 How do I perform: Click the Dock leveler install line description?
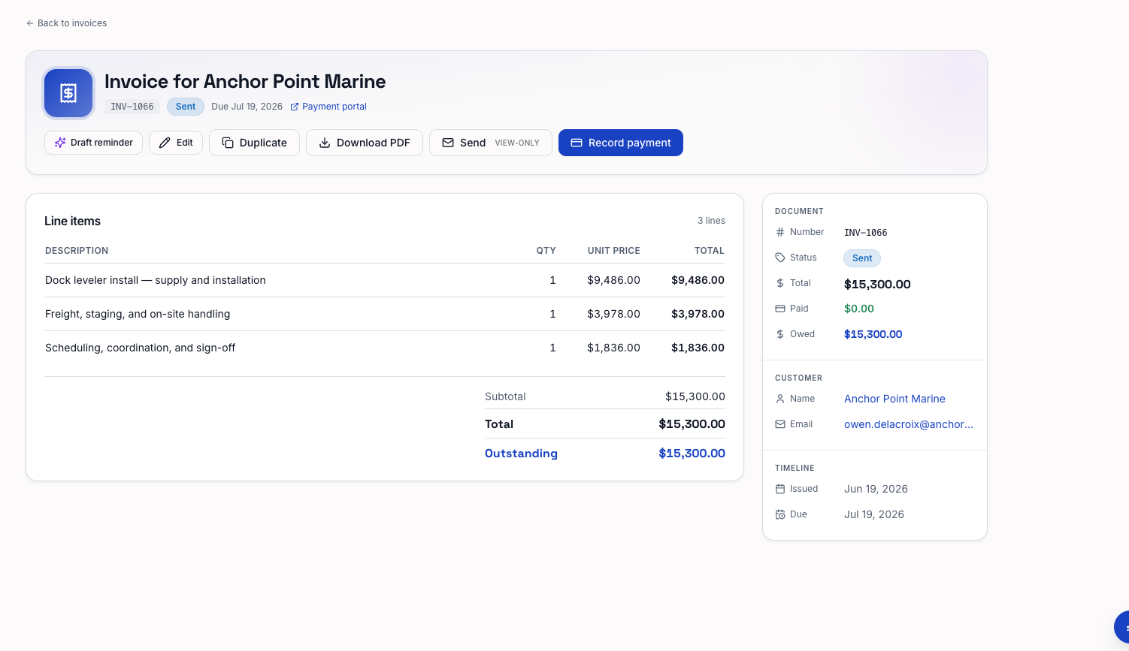tap(156, 280)
